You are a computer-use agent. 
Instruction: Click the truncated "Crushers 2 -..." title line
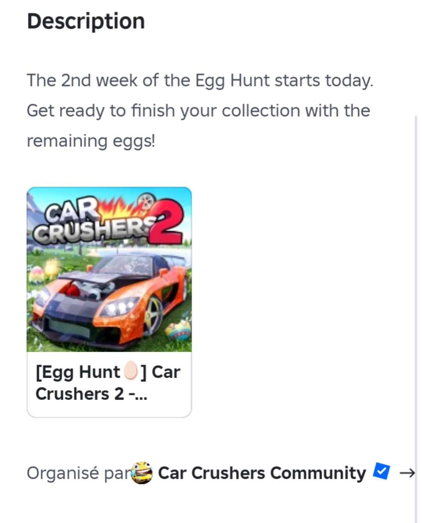tap(91, 394)
